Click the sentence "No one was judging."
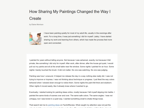144x108 pixels. click(x=99, y=70)
